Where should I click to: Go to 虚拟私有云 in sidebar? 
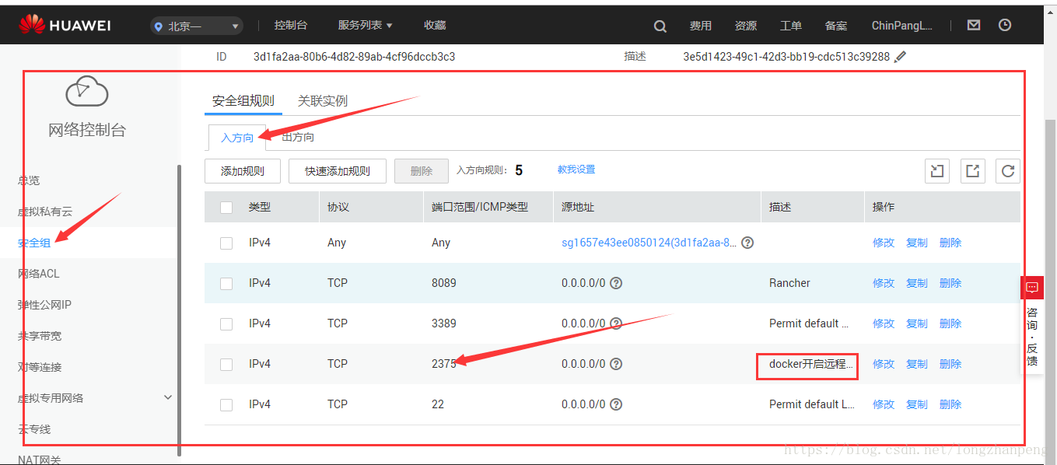pyautogui.click(x=45, y=212)
